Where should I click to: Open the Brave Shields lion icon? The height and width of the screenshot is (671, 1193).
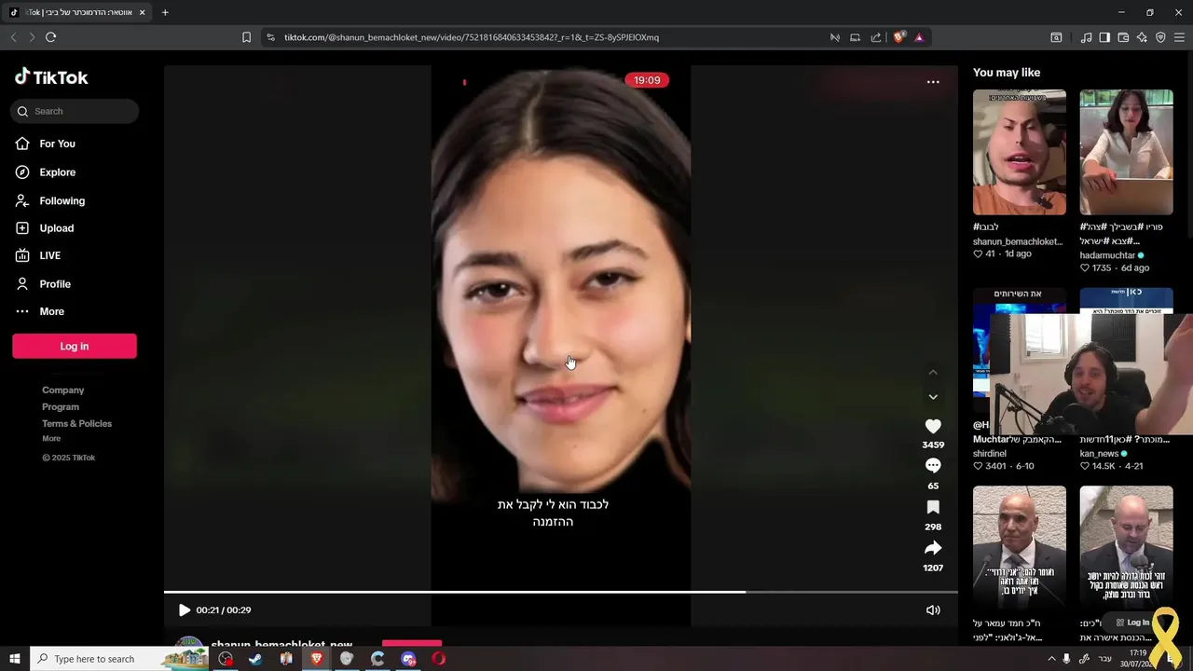898,37
